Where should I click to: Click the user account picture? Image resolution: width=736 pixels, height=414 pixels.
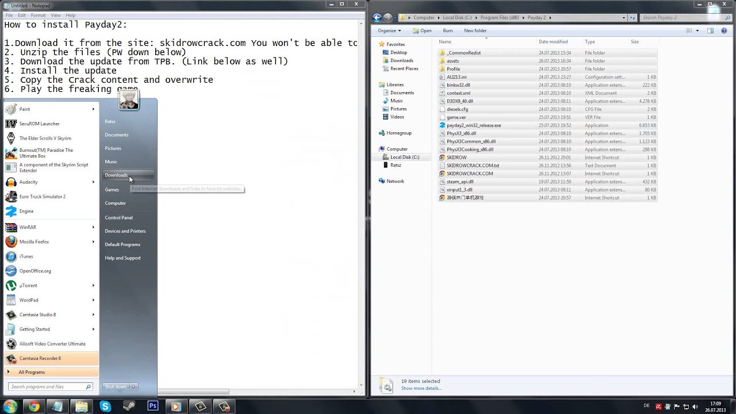pos(129,99)
